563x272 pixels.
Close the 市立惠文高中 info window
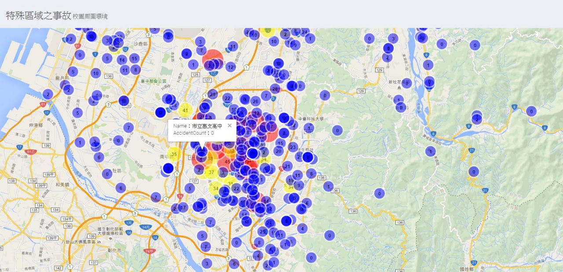coord(229,126)
